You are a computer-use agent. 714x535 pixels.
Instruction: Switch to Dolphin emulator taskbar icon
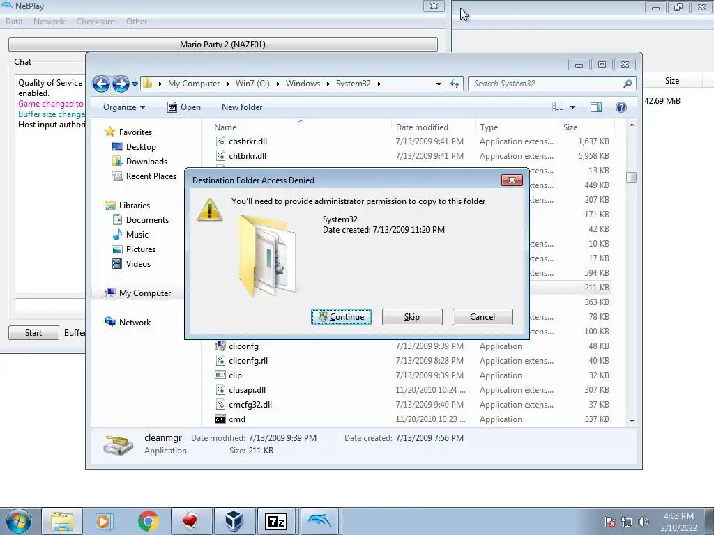click(319, 521)
